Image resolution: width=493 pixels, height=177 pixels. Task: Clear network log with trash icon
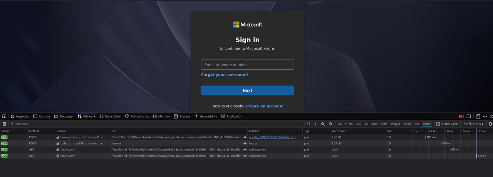4,124
